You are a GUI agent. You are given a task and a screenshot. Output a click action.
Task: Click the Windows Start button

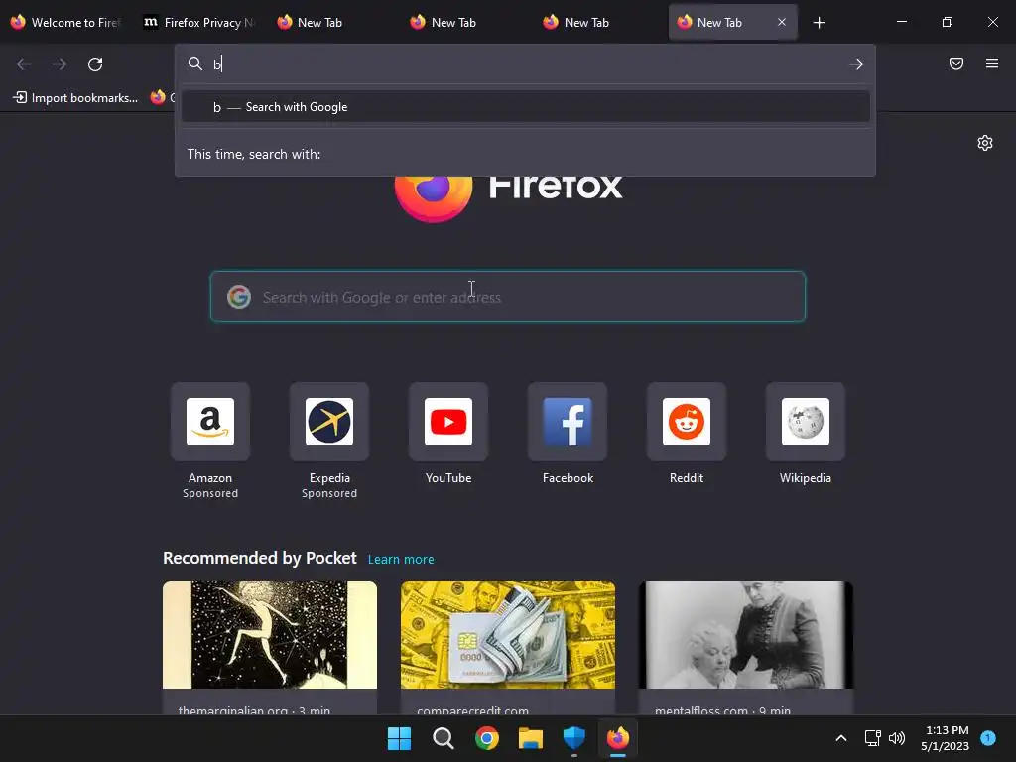tap(399, 738)
